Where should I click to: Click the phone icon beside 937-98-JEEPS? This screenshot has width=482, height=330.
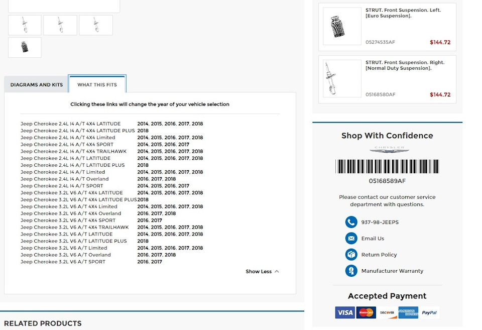click(351, 222)
